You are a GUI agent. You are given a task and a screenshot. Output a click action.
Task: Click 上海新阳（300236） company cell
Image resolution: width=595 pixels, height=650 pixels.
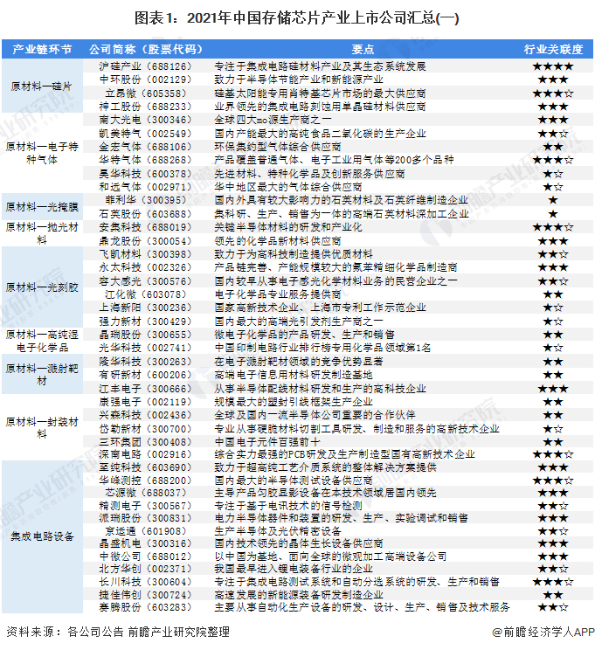146,308
